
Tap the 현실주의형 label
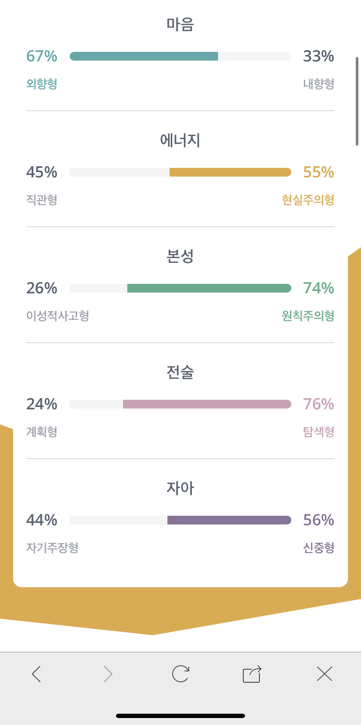point(308,200)
